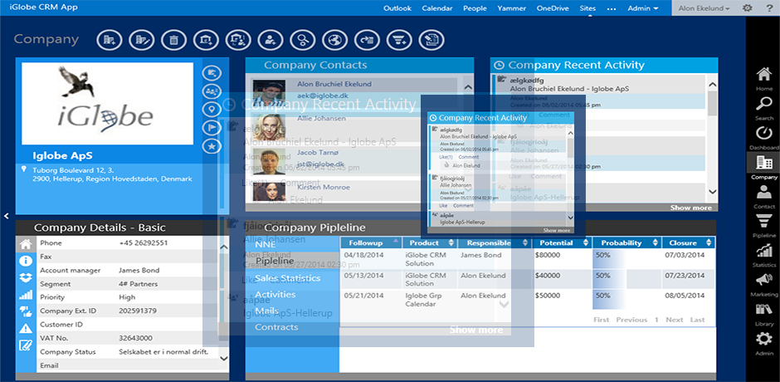Screen dimensions: 780x382
Task: Open Admin gear in right sidebar
Action: 764,344
